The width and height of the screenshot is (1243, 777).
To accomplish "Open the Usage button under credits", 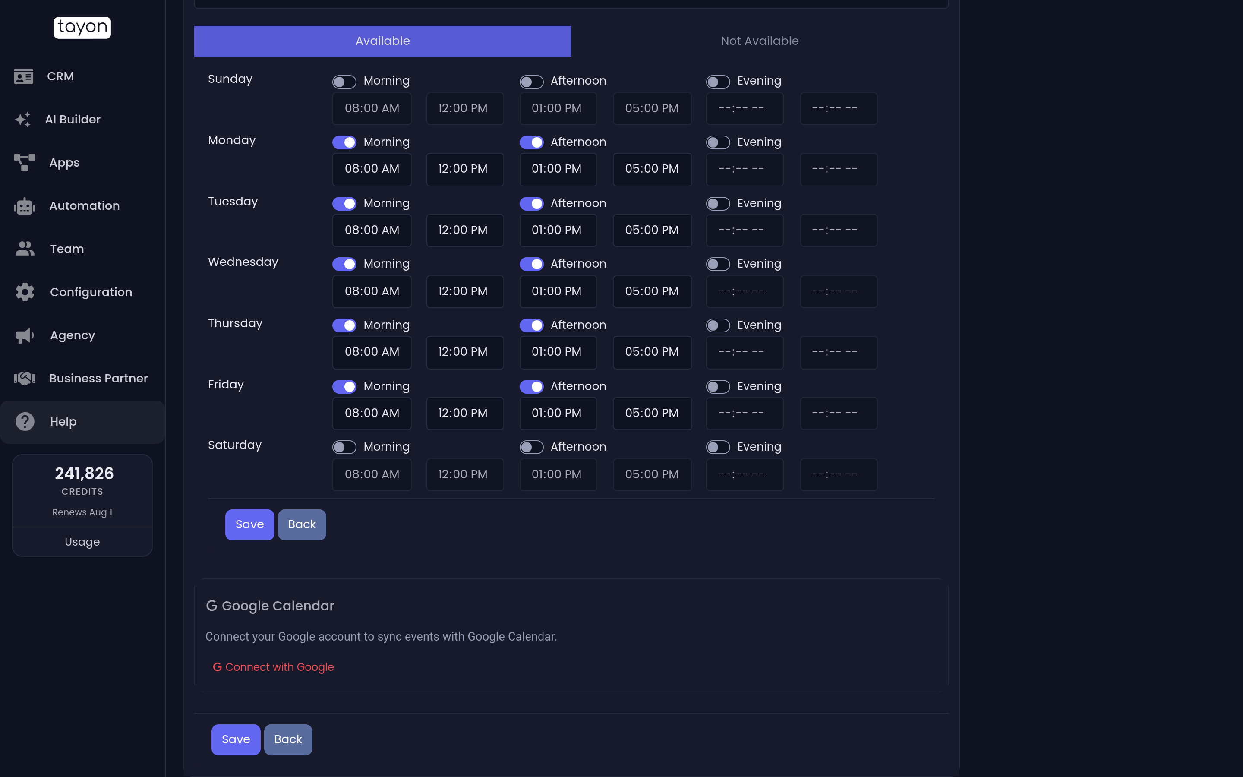I will pos(82,542).
